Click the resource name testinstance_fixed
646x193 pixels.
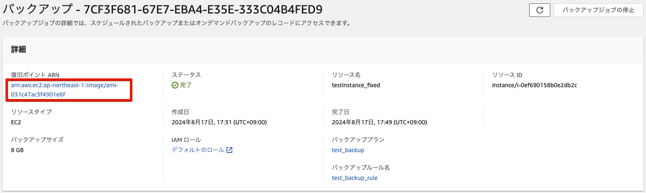356,85
